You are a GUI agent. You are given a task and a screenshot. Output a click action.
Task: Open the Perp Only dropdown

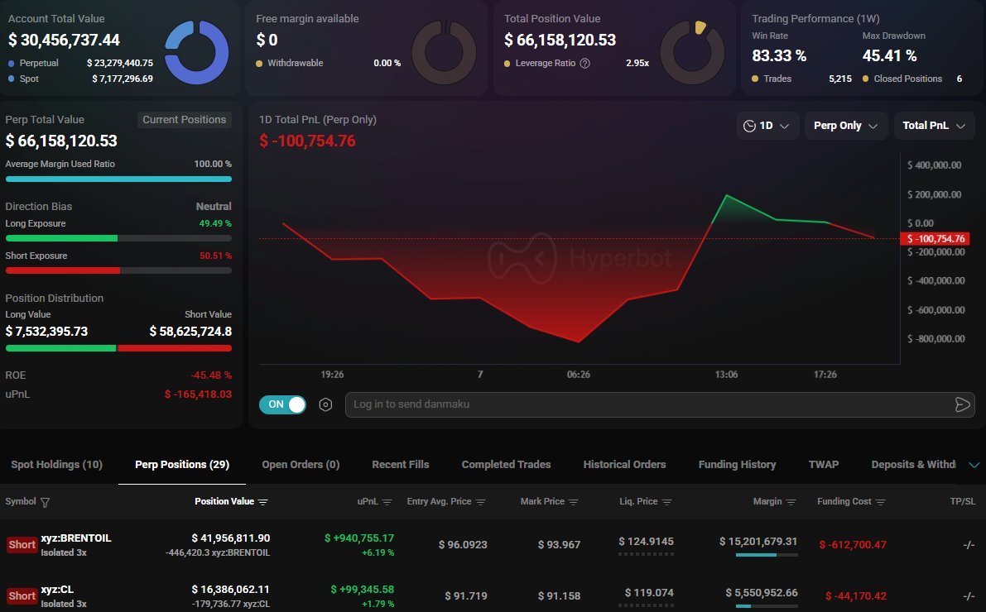pyautogui.click(x=846, y=126)
